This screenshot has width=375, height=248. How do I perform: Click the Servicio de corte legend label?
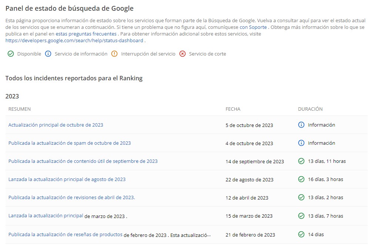[x=208, y=54]
